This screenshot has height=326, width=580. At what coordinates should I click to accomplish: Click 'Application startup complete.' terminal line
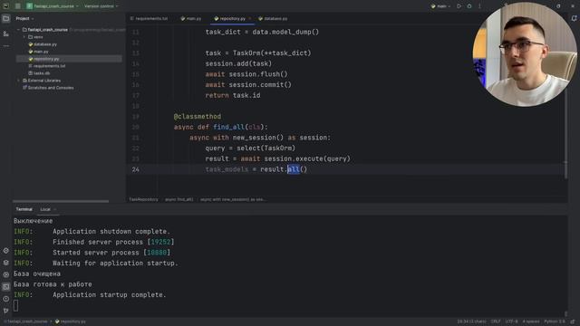(110, 295)
